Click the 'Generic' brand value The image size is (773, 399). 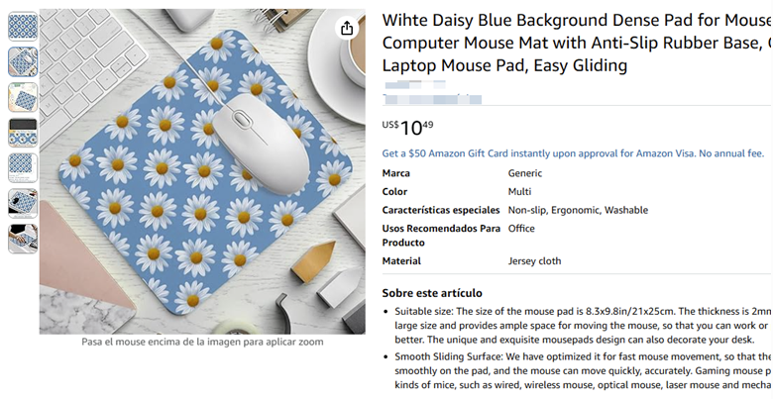pyautogui.click(x=525, y=173)
